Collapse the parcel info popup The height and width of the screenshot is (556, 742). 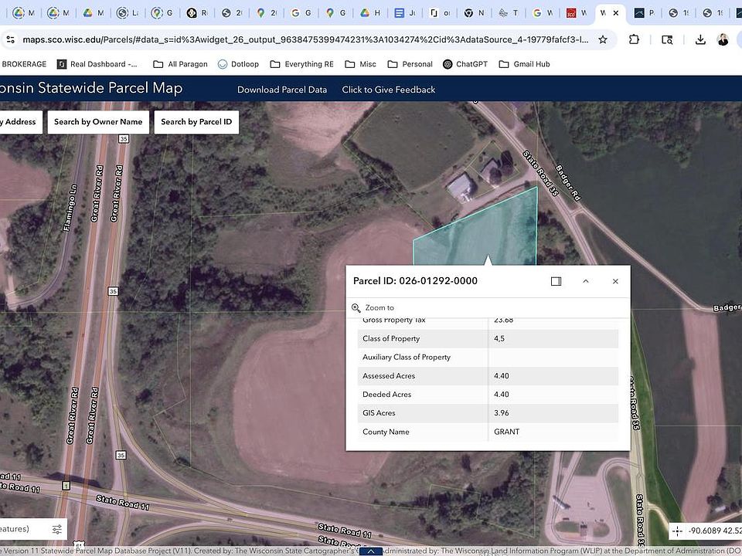(x=586, y=281)
